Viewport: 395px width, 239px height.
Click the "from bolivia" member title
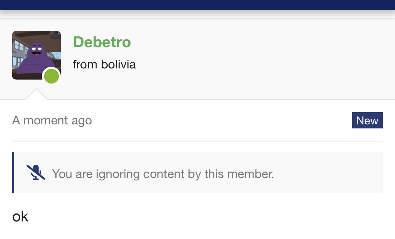[x=104, y=64]
